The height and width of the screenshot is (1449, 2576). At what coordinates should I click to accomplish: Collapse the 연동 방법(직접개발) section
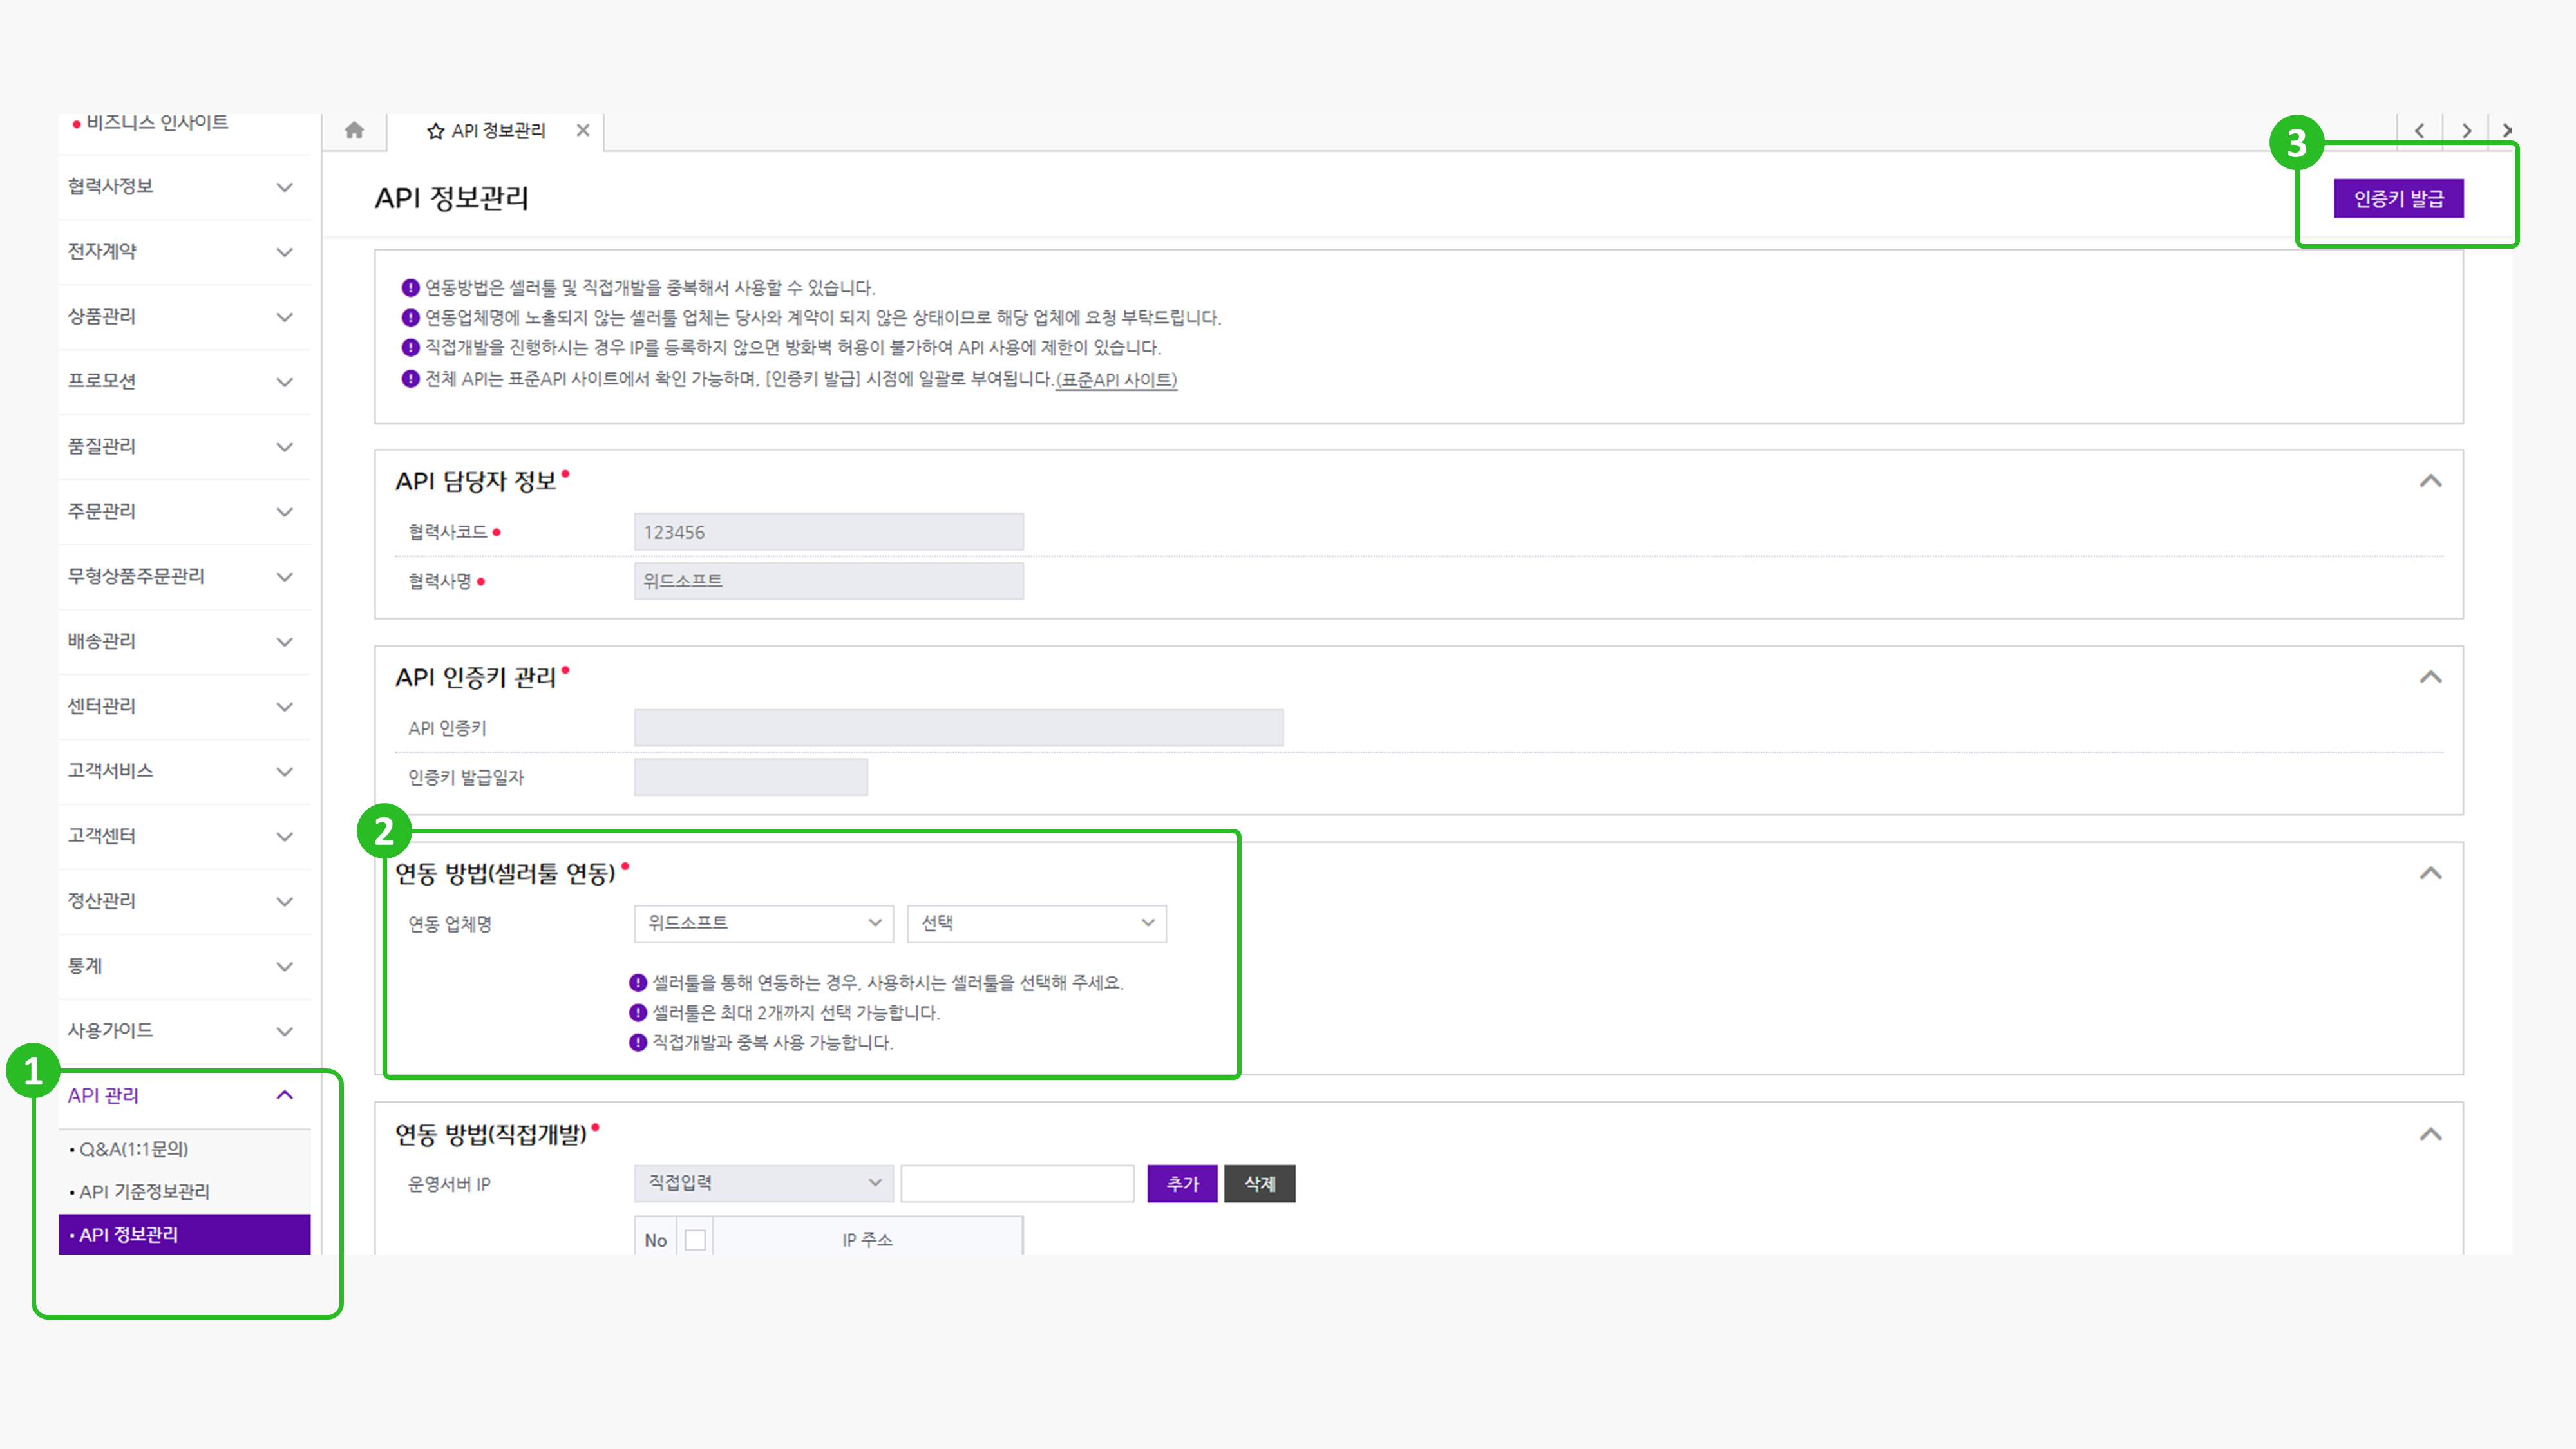coord(2430,1134)
